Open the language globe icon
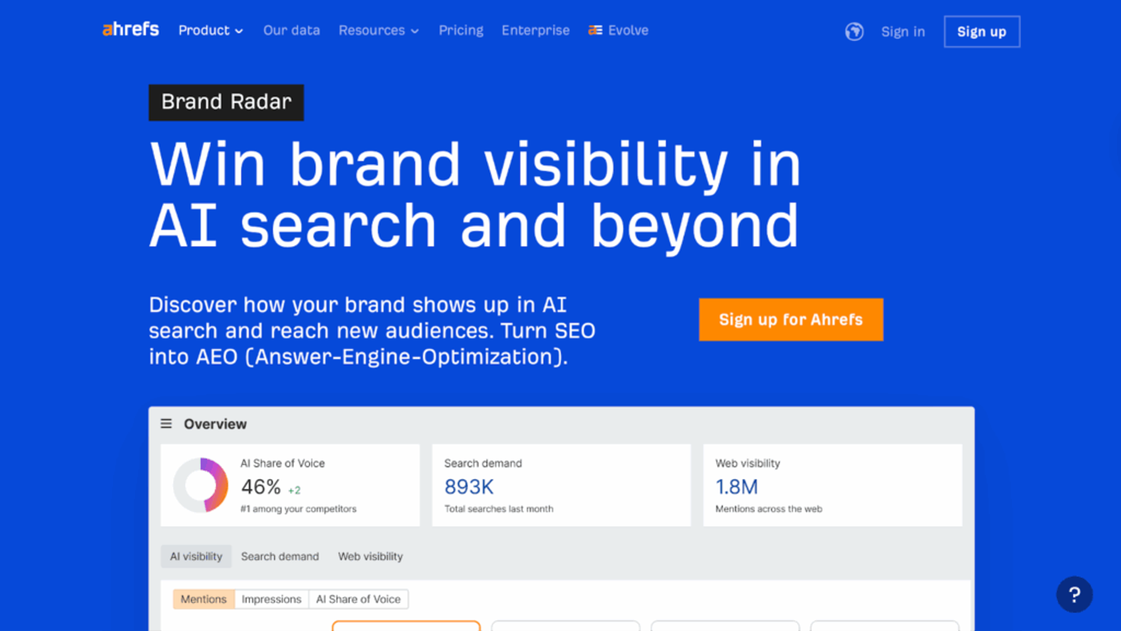Screen dimensions: 1121x631 (x=854, y=31)
